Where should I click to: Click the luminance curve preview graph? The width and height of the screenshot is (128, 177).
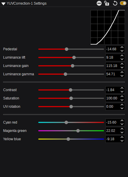[x=108, y=27]
